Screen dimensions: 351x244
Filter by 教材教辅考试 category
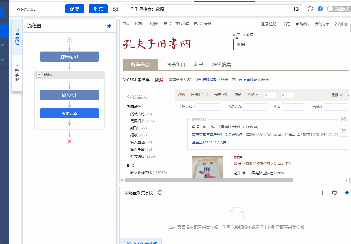[x=148, y=173]
